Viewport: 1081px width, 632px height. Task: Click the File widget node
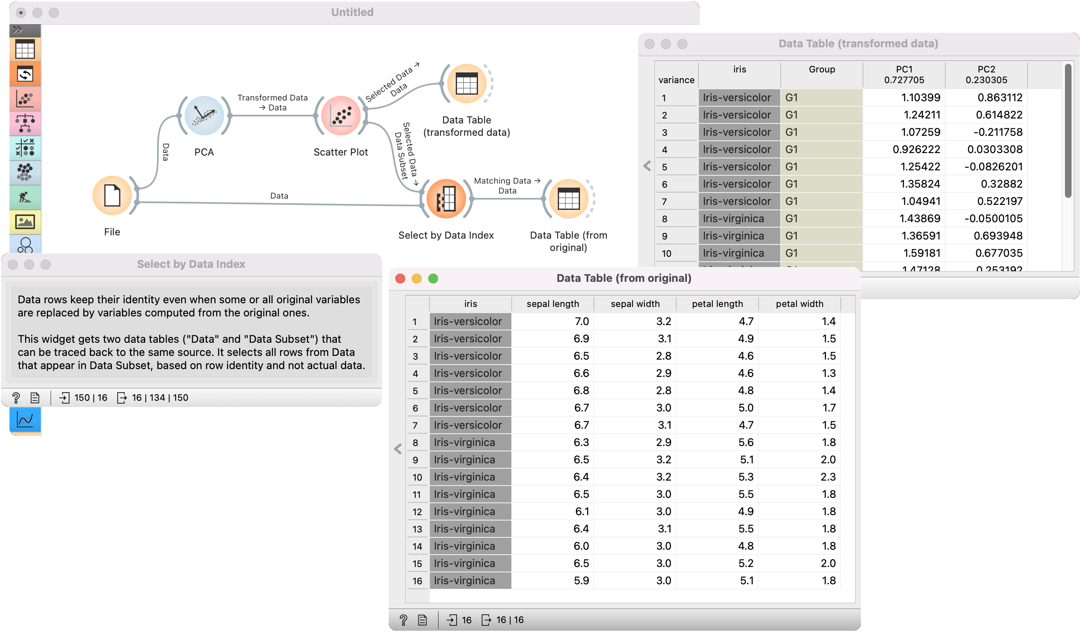click(112, 196)
